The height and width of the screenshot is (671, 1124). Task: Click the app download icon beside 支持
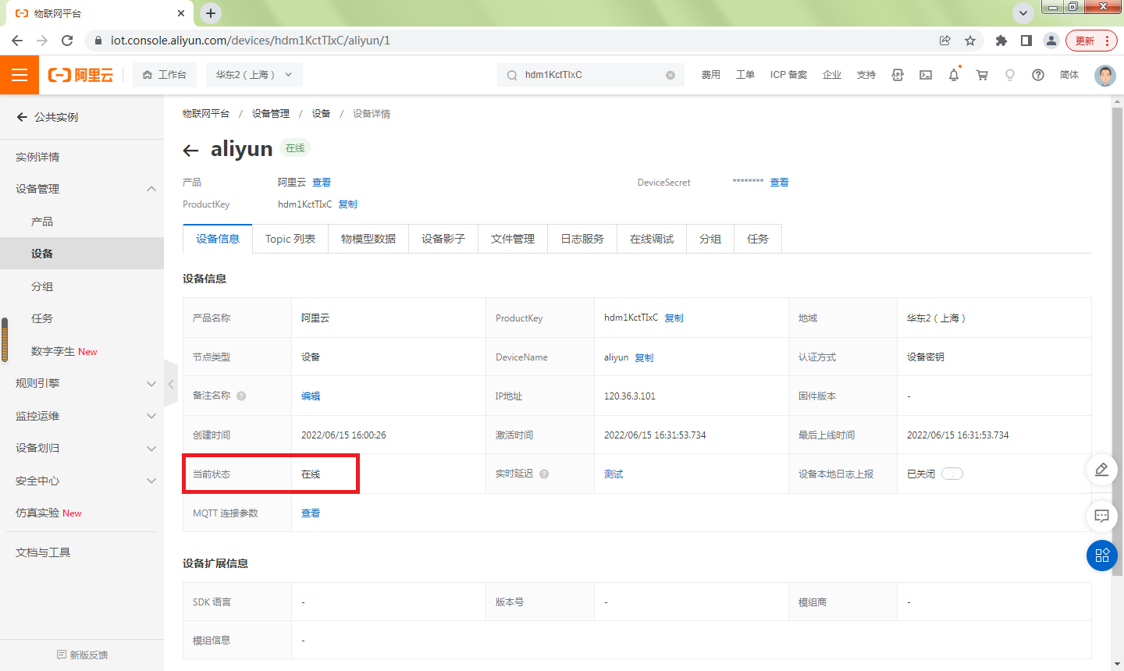tap(898, 75)
